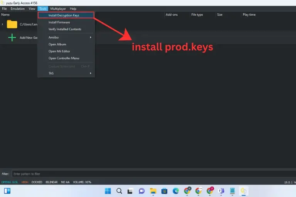Open Windows taskbar search

[x=119, y=191]
